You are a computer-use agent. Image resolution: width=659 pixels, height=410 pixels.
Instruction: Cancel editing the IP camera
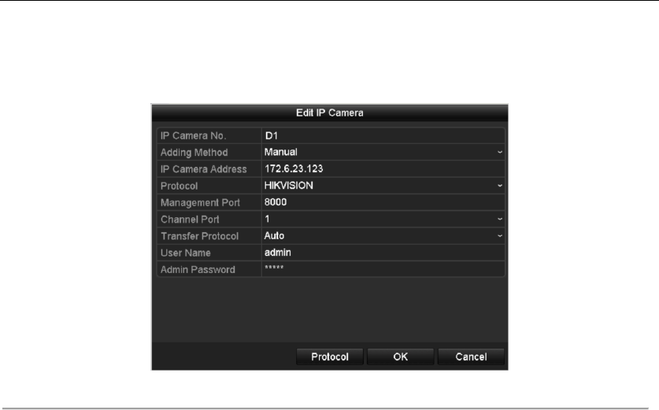pos(471,356)
